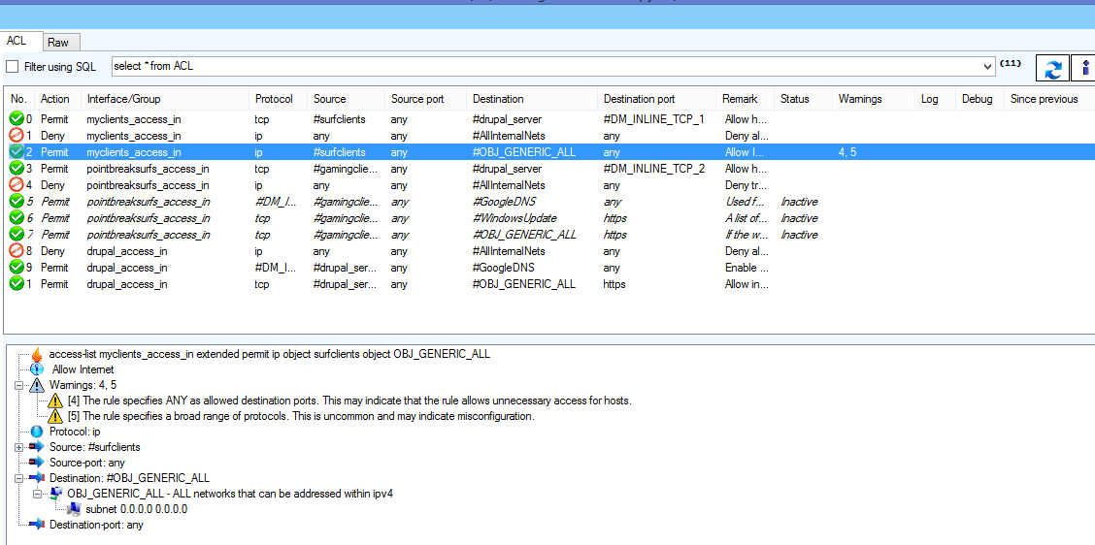Click permit icon on inactive row 5

click(17, 202)
